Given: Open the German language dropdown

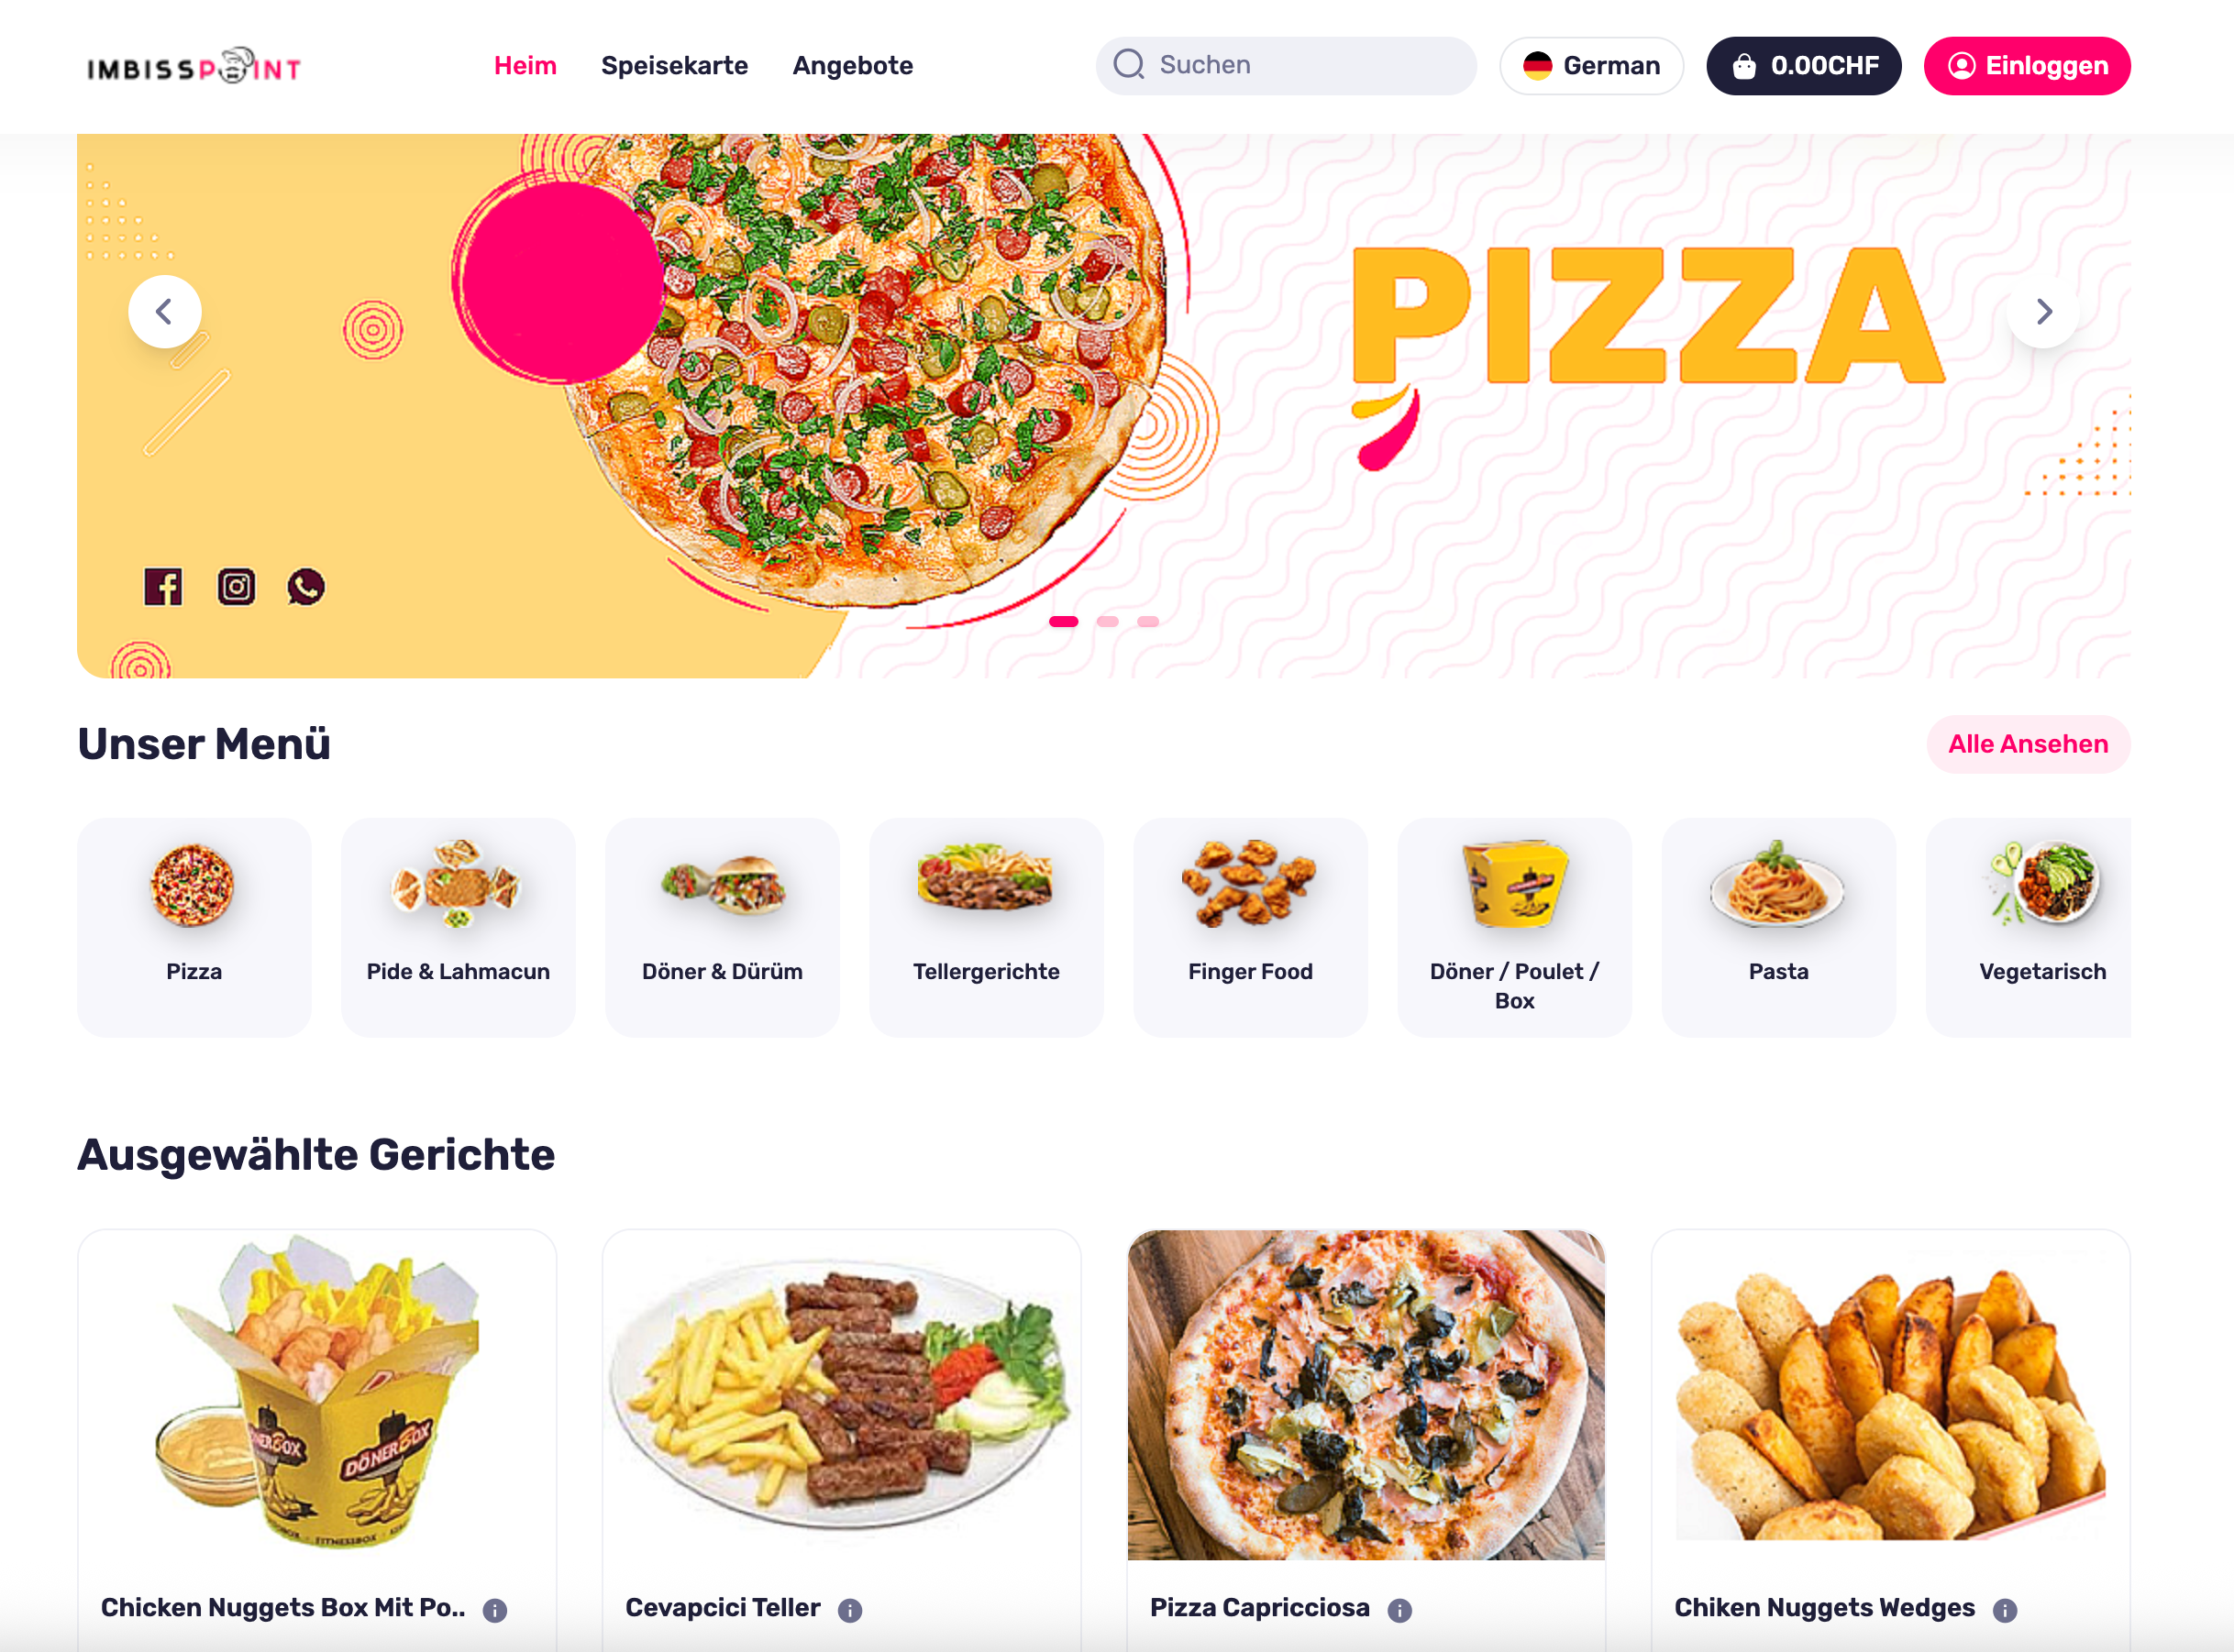Looking at the screenshot, I should [1591, 66].
